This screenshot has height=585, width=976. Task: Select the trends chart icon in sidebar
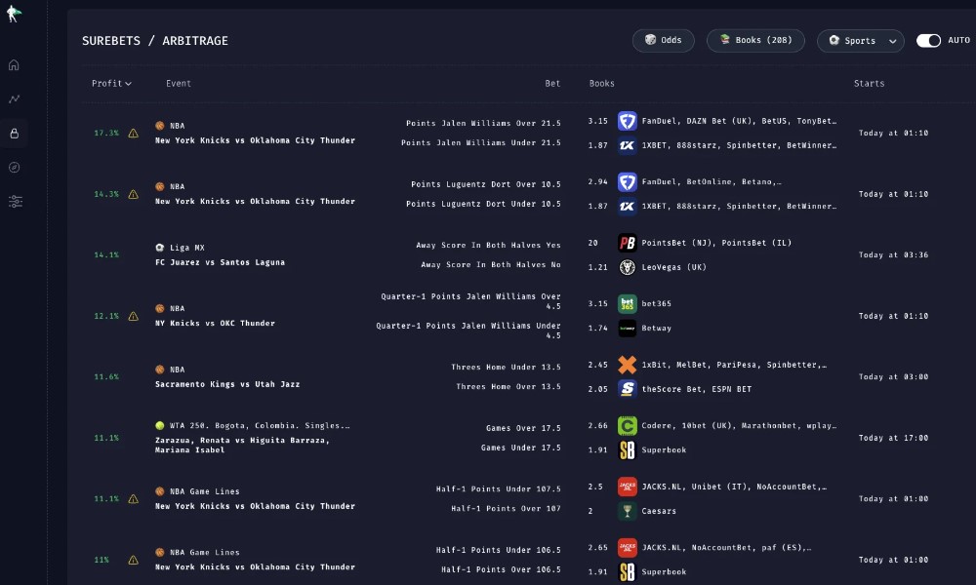(x=14, y=98)
